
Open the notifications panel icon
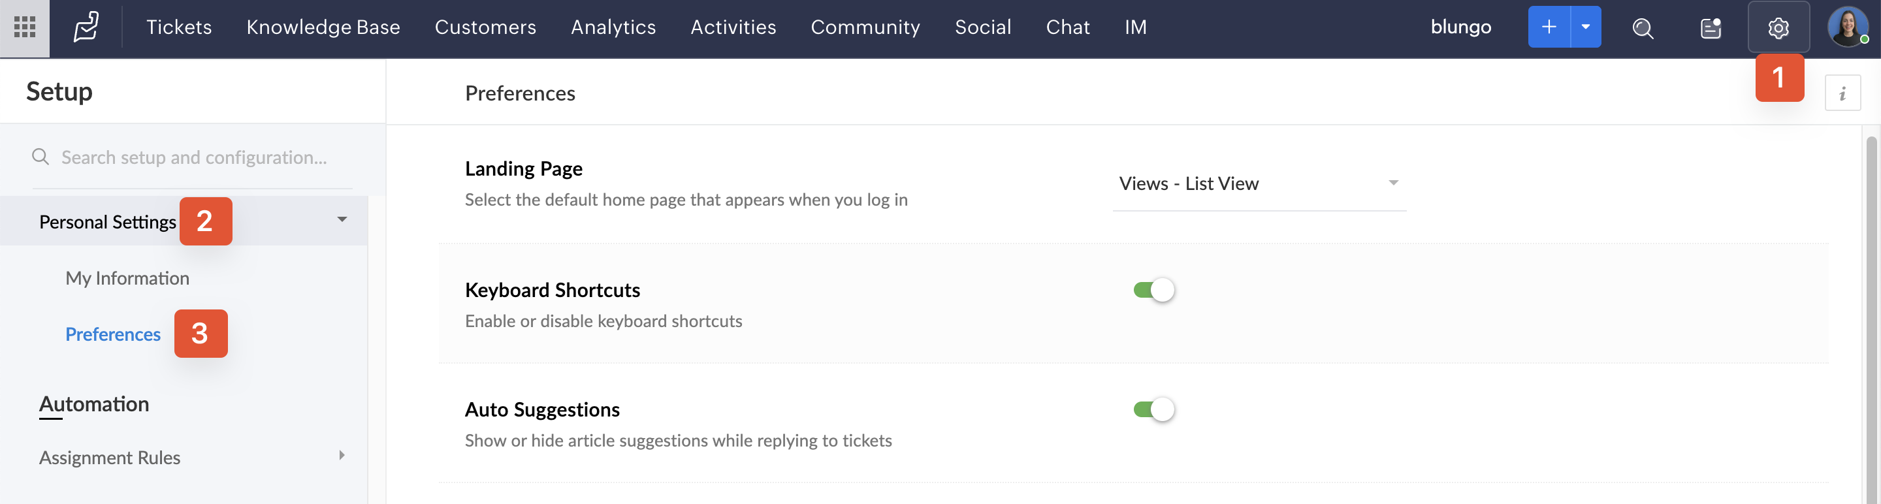pos(1710,27)
